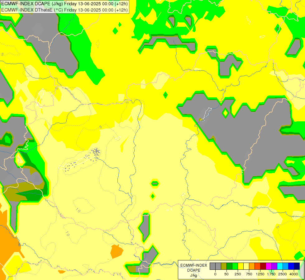This screenshot has width=305, height=280.
Task: Select the magenta legend swatch
Action: [x=269, y=266]
